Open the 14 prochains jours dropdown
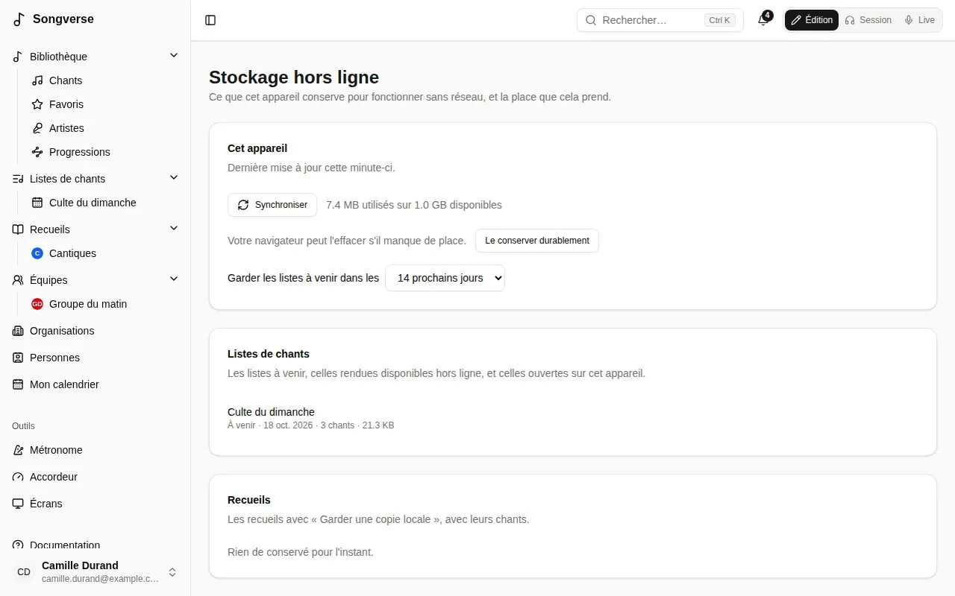This screenshot has width=955, height=596. click(445, 278)
